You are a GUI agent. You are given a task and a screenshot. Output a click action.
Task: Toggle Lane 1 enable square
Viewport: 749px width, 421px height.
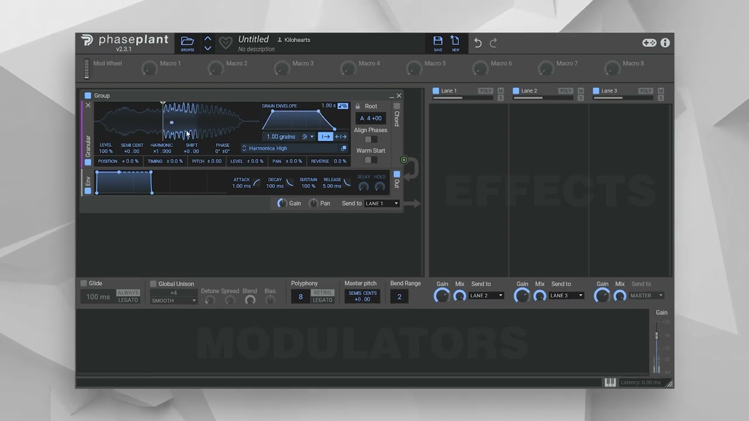coord(436,91)
